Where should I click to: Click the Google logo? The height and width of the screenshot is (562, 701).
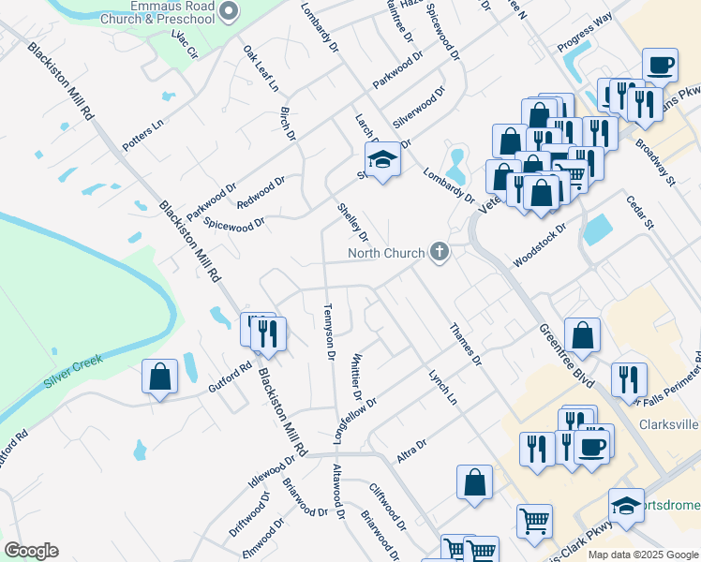click(x=31, y=550)
